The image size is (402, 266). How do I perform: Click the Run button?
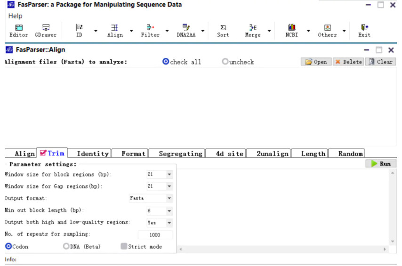381,164
